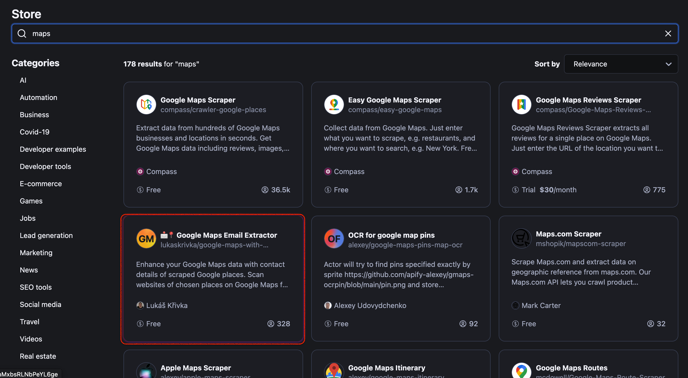The height and width of the screenshot is (378, 688).
Task: Open compass/crawler-google-places link
Action: [x=213, y=110]
